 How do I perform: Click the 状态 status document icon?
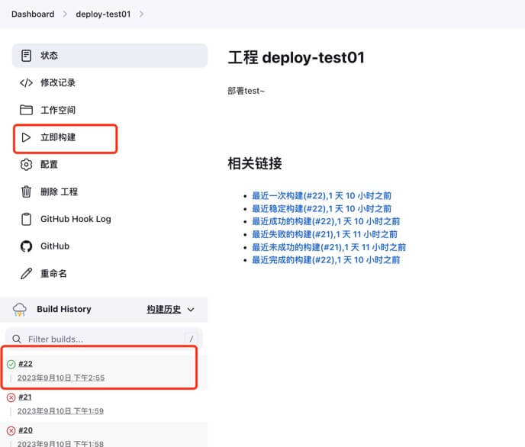click(27, 56)
